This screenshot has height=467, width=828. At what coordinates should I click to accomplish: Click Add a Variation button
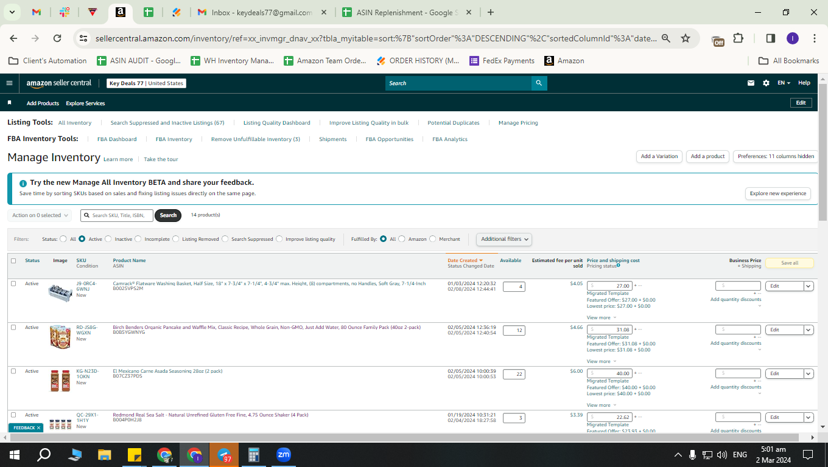pyautogui.click(x=659, y=156)
